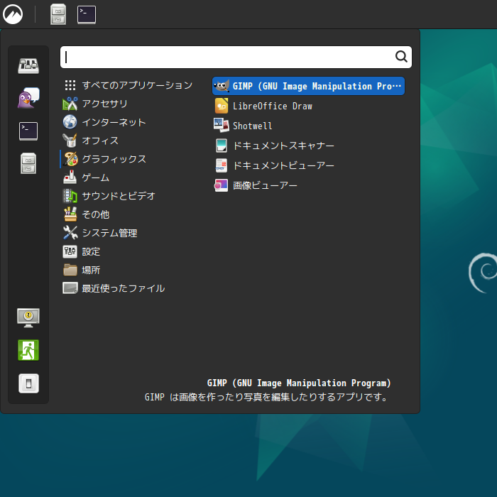Open ドキュメントビューアー application
Image resolution: width=497 pixels, height=497 pixels.
click(x=283, y=165)
